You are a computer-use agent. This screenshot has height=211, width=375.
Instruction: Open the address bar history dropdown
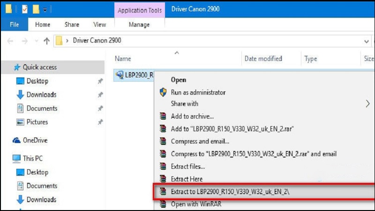click(x=366, y=41)
